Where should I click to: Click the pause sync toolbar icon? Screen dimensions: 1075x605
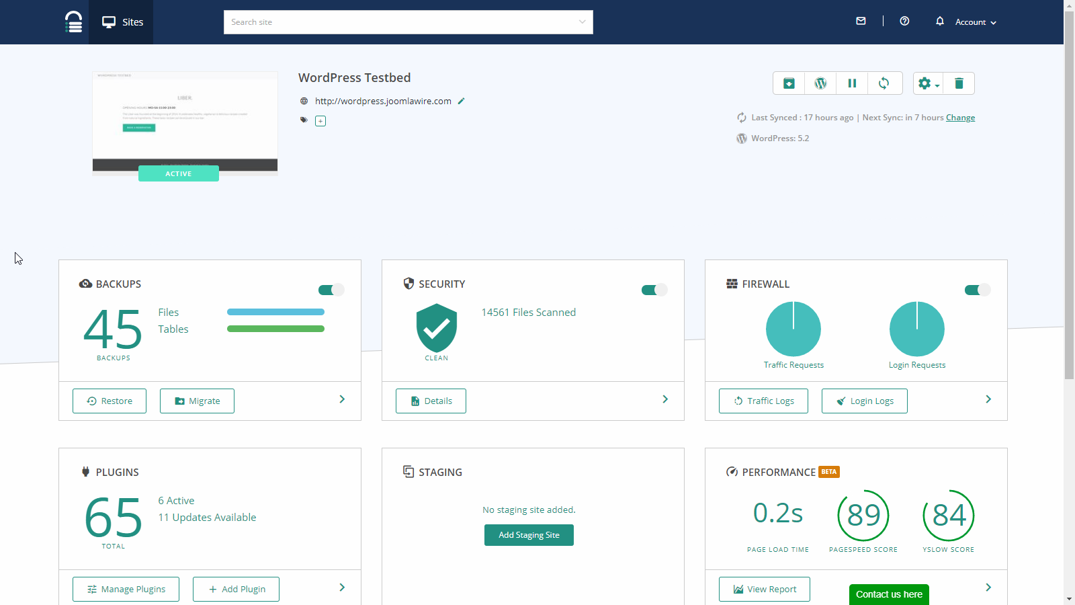852,83
